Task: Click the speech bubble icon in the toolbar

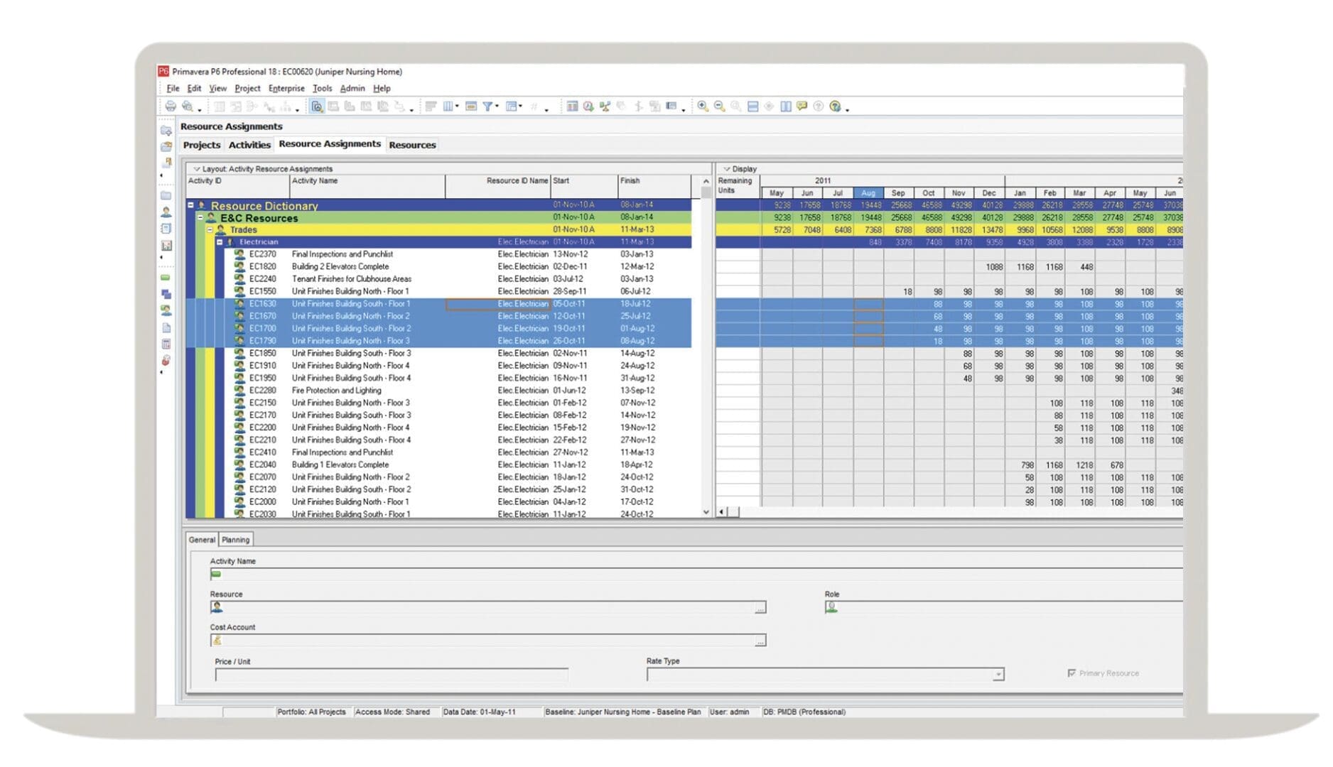Action: (x=802, y=107)
